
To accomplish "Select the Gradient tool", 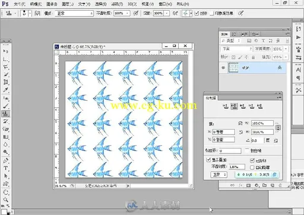I will click(6, 137).
